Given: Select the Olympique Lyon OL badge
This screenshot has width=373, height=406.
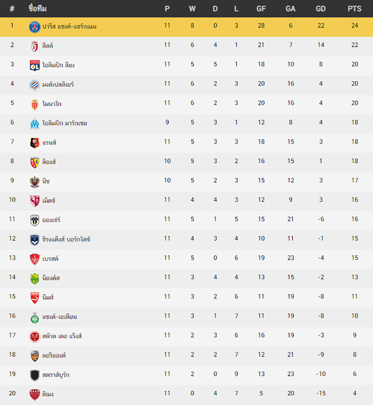Looking at the screenshot, I should [x=34, y=65].
